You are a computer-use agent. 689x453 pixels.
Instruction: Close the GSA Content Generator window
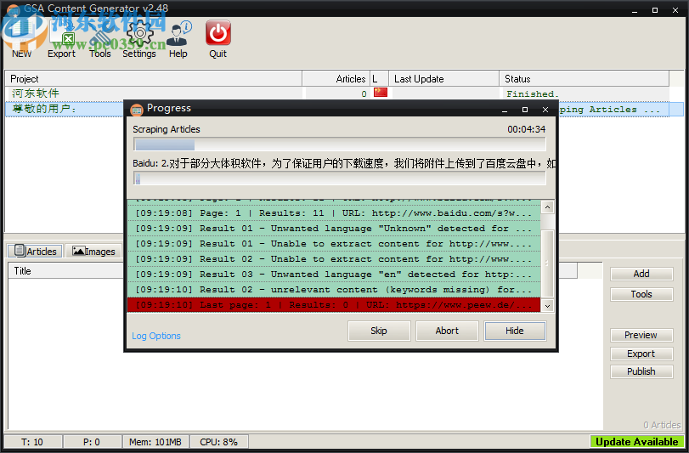pos(675,10)
